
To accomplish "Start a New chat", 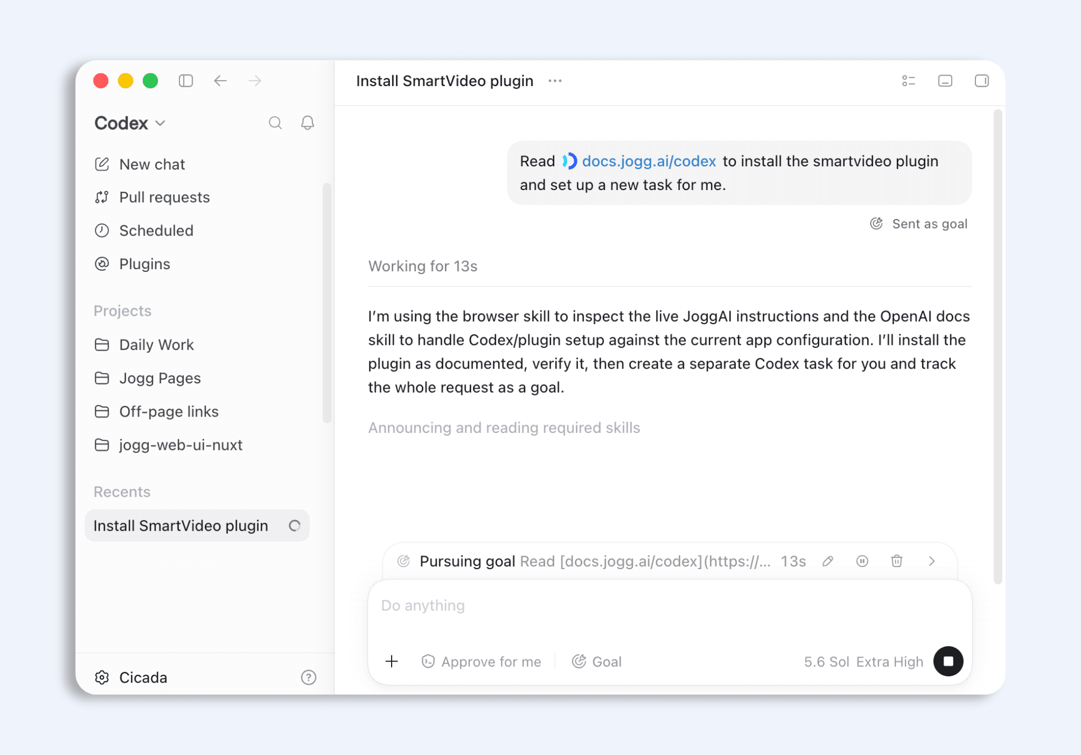I will tap(140, 164).
